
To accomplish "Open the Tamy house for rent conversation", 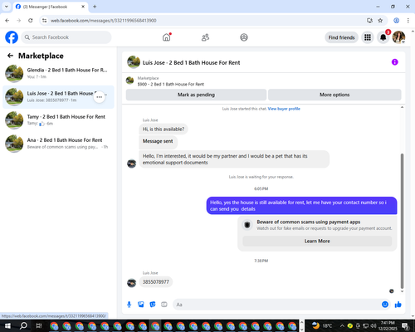I will [x=58, y=120].
